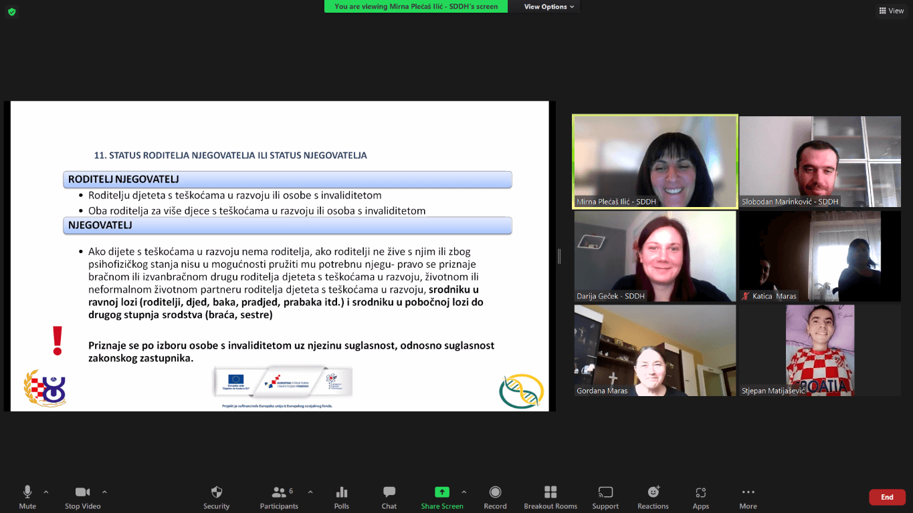Expand audio options arrow beside Mute

[x=46, y=492]
